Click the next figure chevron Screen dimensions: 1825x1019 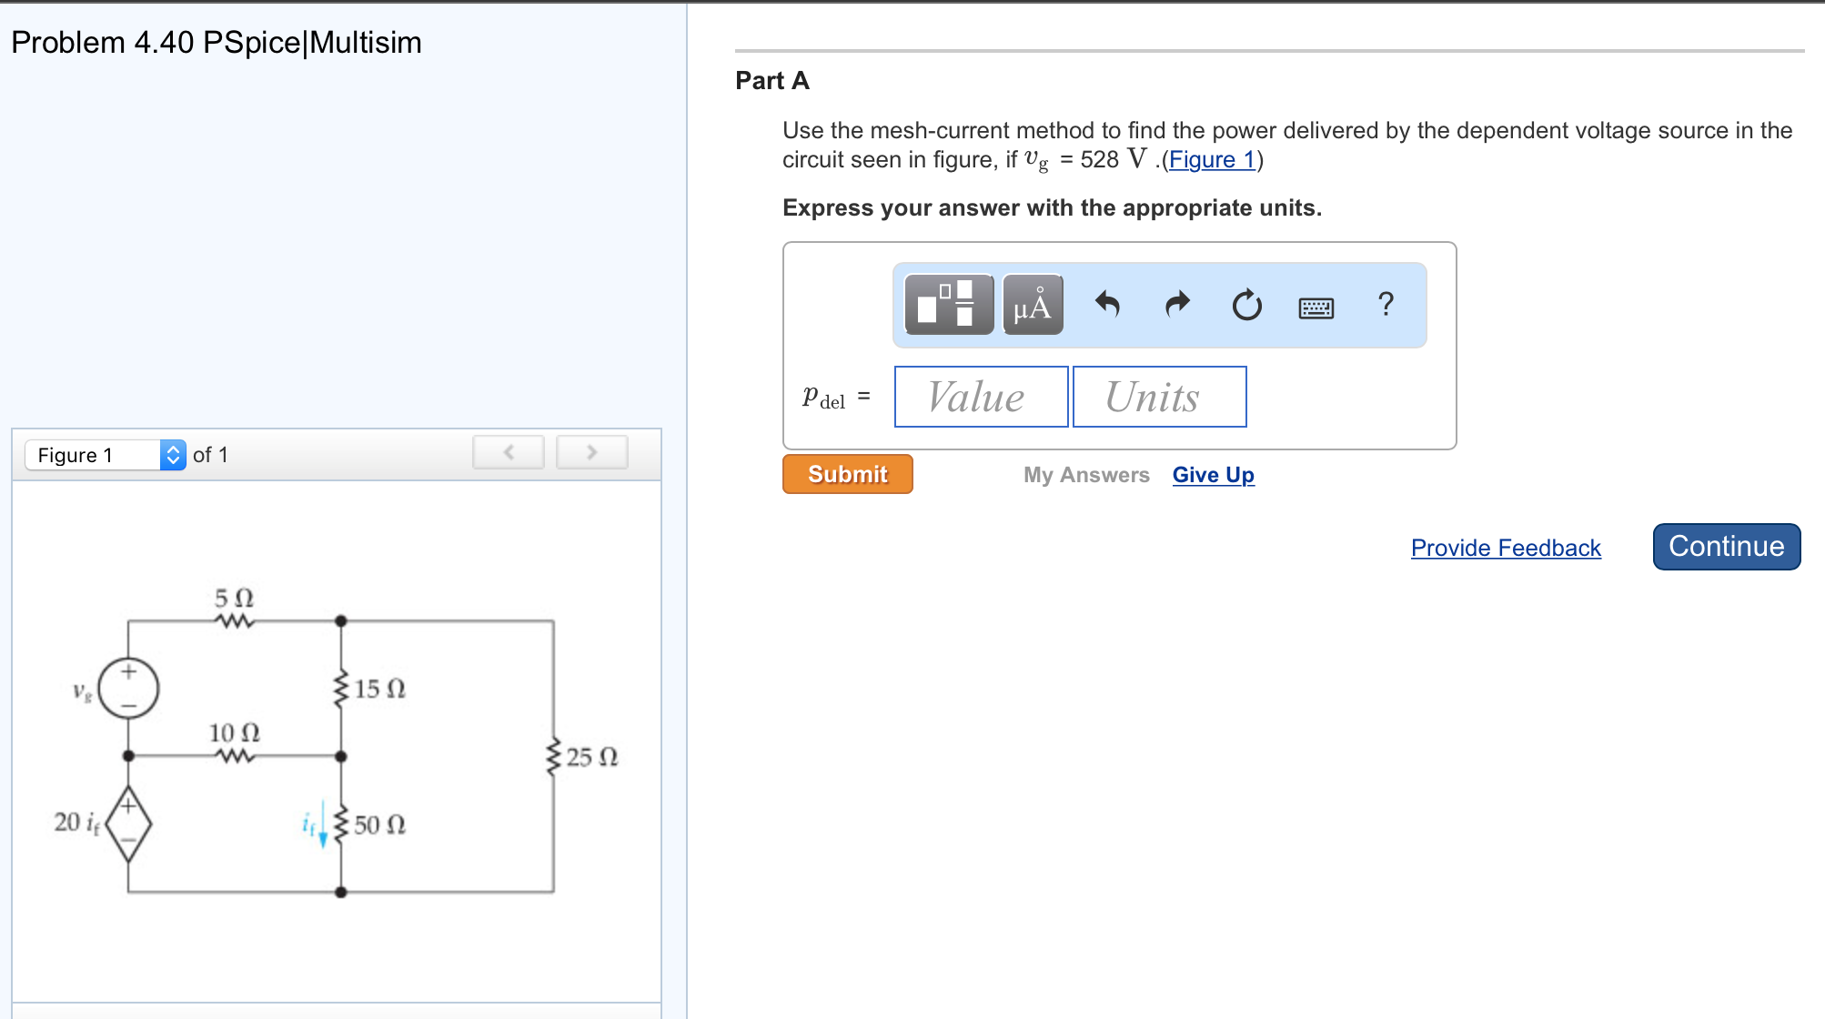pos(591,451)
